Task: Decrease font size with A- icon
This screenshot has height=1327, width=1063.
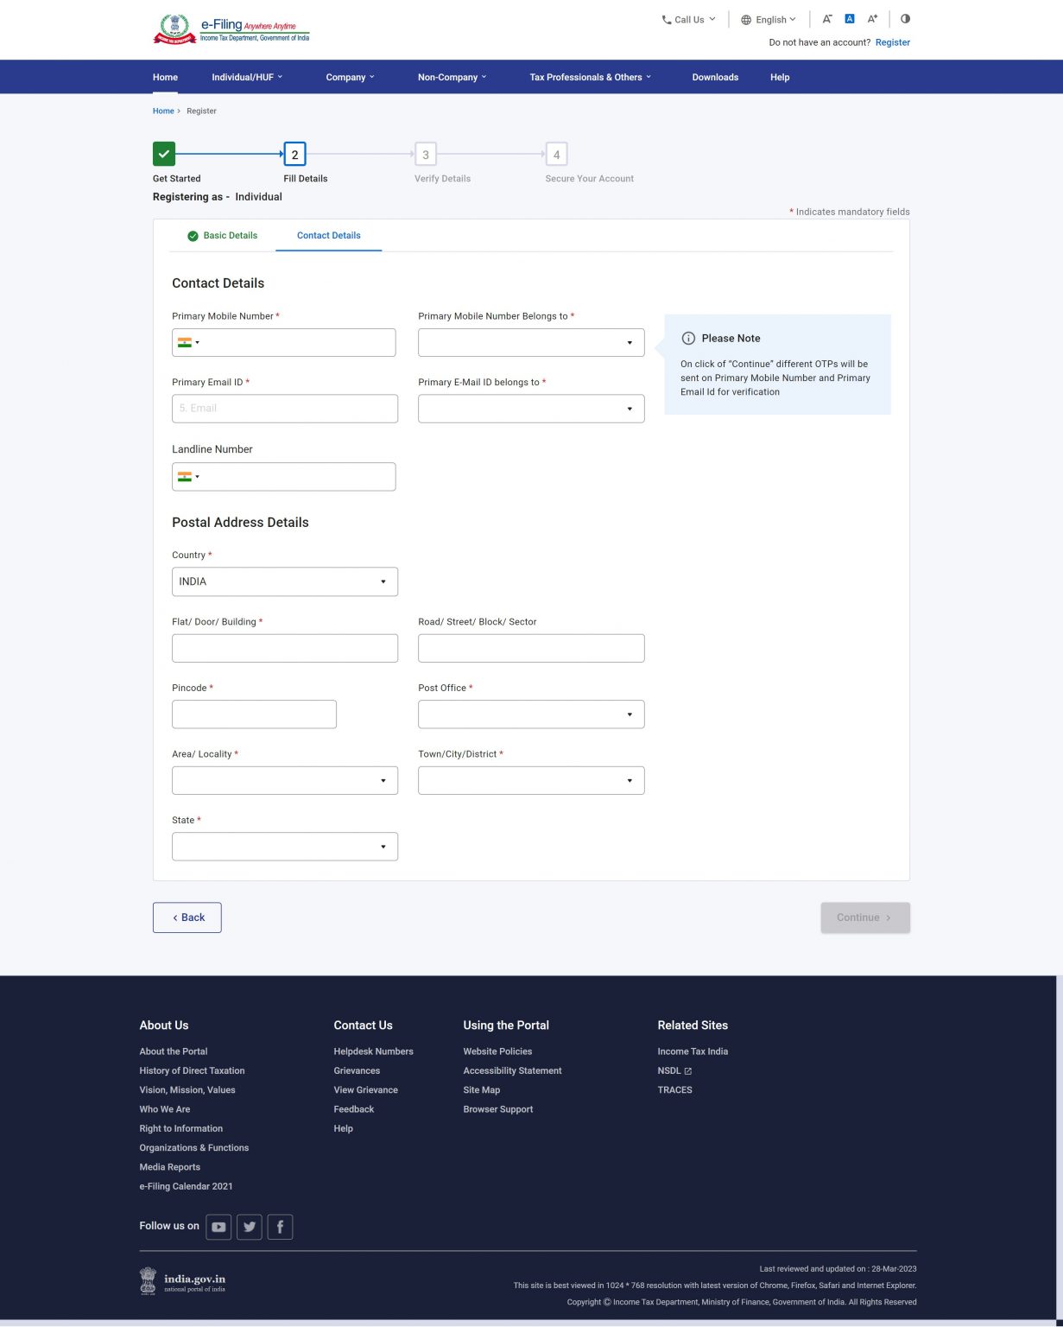Action: [x=826, y=19]
